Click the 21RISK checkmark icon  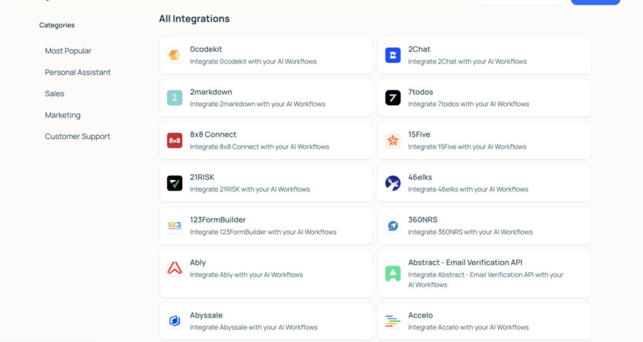[175, 183]
